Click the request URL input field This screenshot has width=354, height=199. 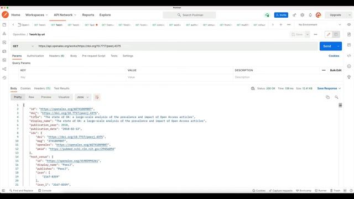(177, 46)
